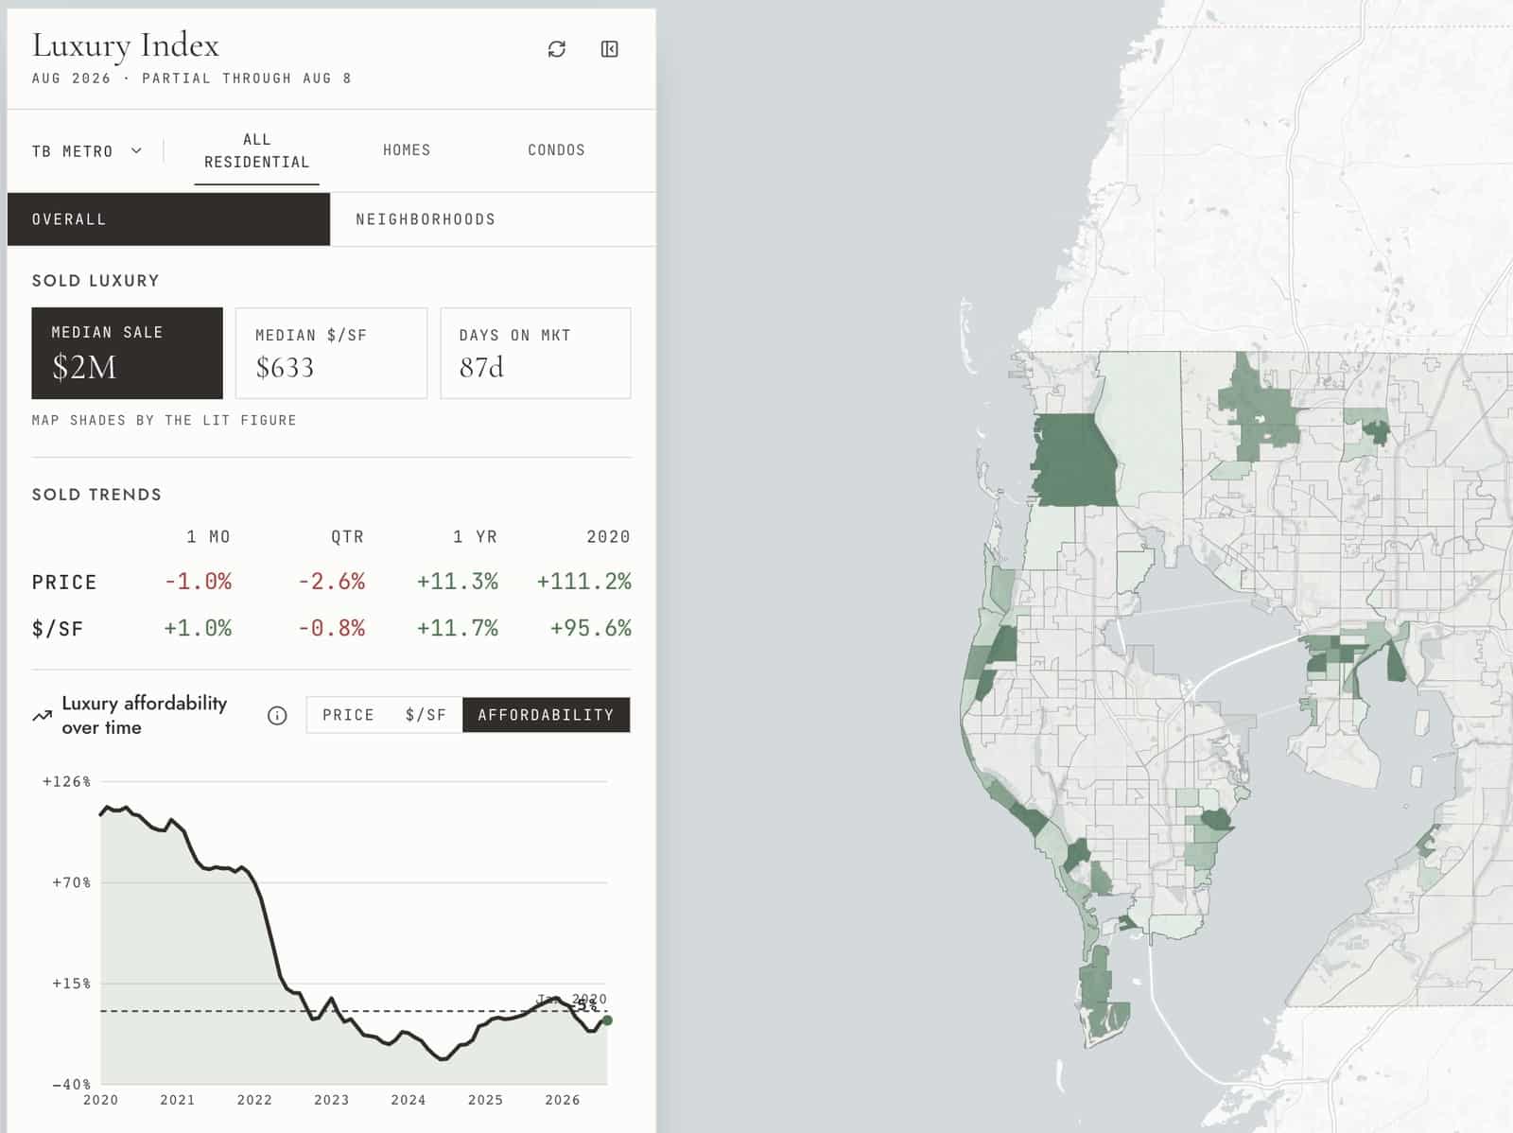1513x1133 pixels.
Task: Click the 'AUG 2026 · PARTIAL THROUGH AUG 8' subtitle
Action: (192, 78)
